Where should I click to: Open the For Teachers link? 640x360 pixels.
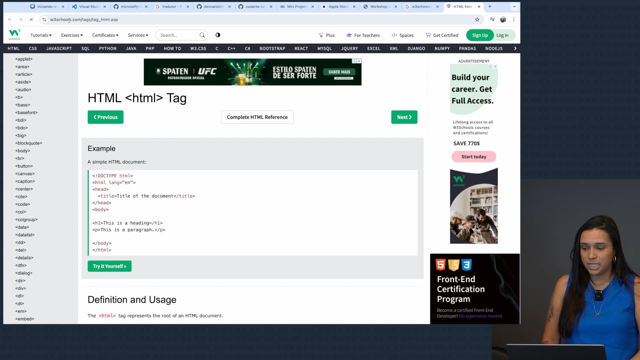pos(363,35)
